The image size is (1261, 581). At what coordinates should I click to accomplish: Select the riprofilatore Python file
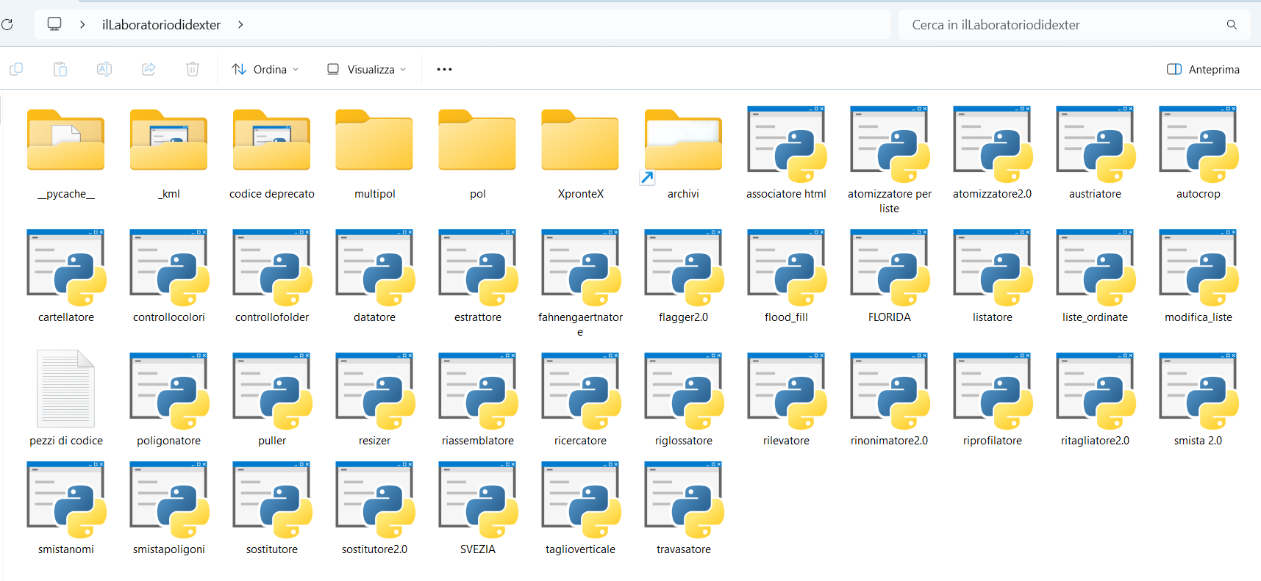point(993,401)
